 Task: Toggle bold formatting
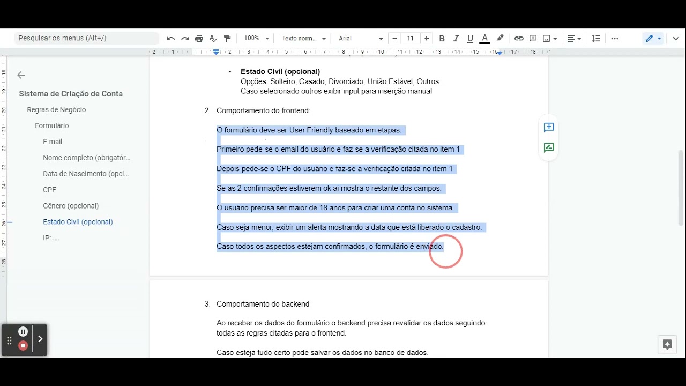click(442, 38)
